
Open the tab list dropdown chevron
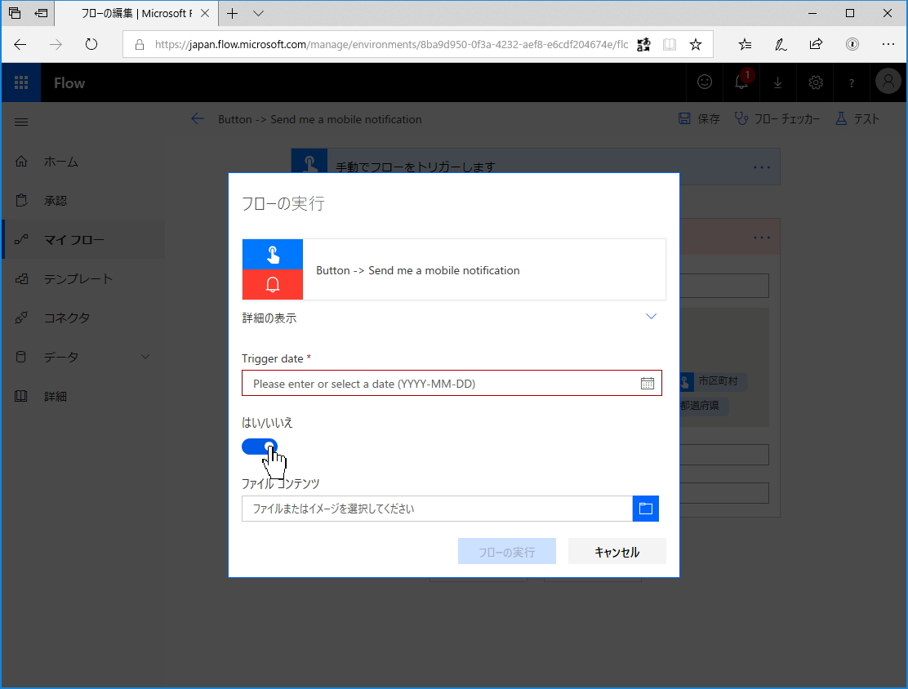(258, 13)
